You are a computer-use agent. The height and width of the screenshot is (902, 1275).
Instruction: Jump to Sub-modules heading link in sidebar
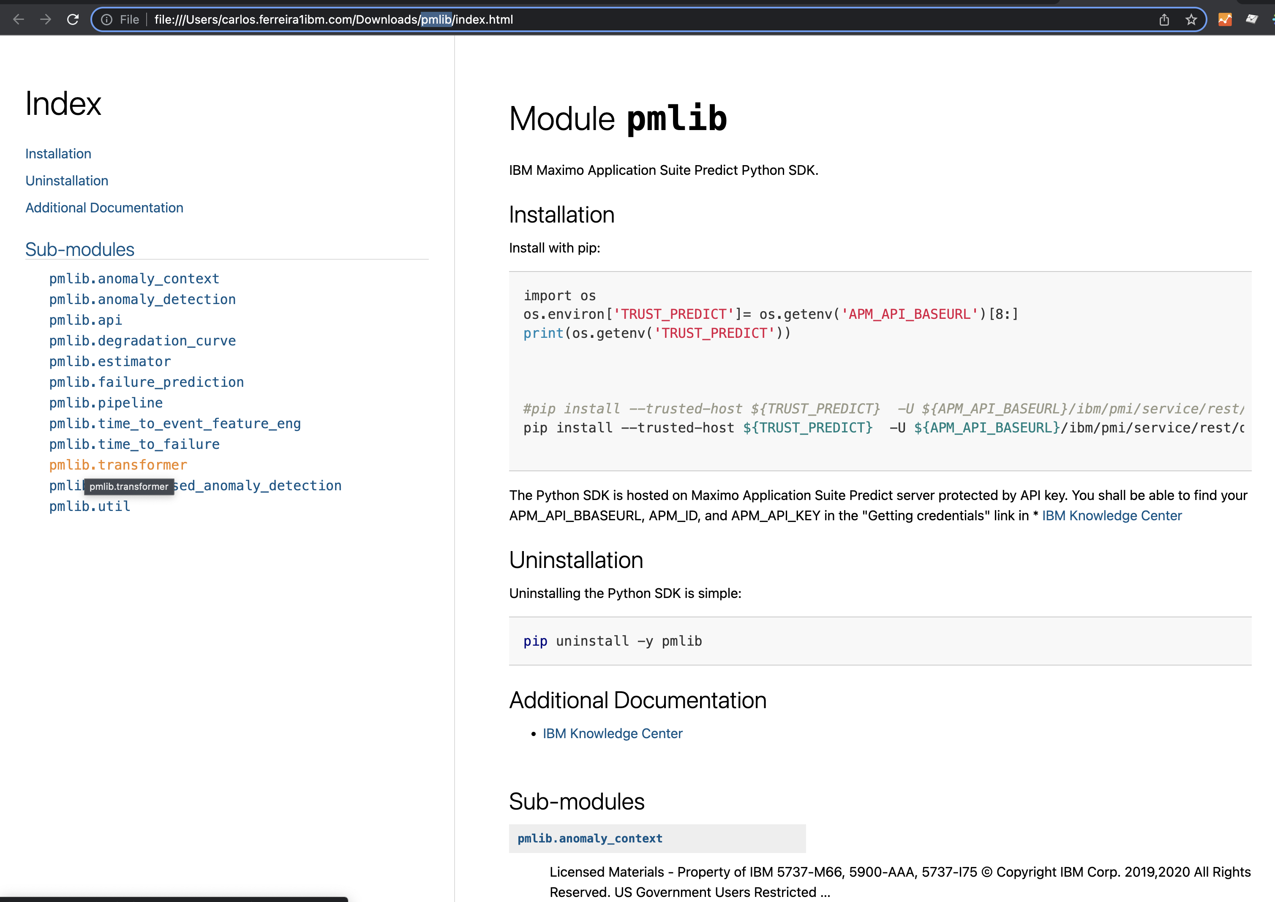[x=80, y=250]
